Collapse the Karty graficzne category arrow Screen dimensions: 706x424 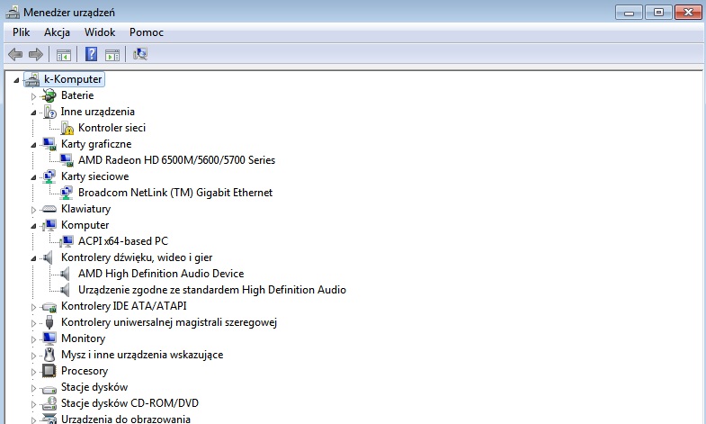[x=33, y=145]
